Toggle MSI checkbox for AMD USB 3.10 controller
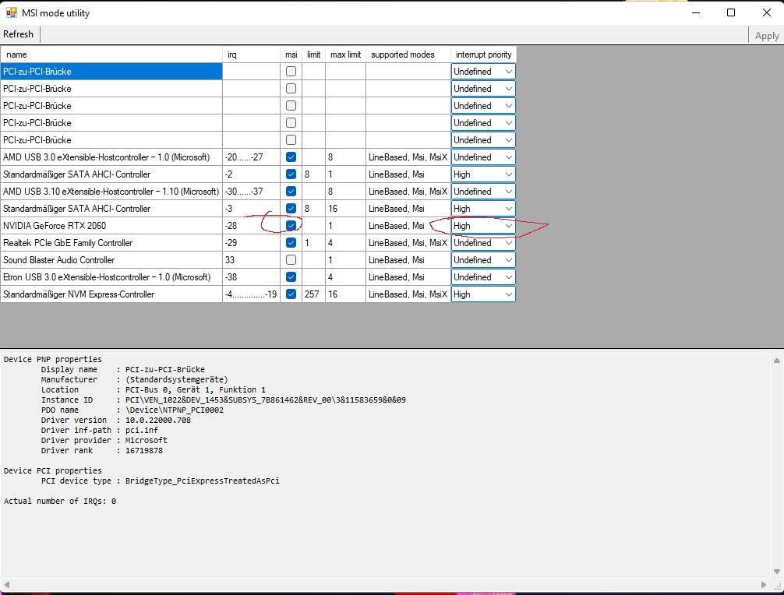 [x=291, y=192]
